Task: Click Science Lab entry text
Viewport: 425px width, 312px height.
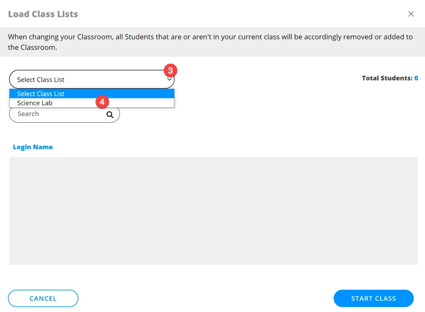Action: click(35, 103)
